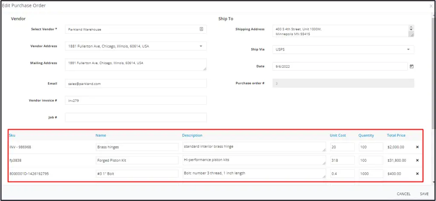The image size is (436, 201).
Task: Open the calendar picker beside Date
Action: click(412, 66)
